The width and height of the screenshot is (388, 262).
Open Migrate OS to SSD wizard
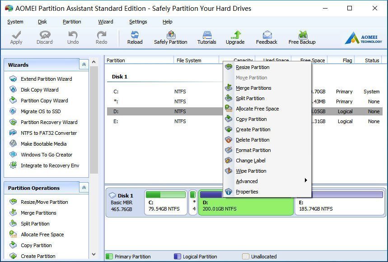[x=35, y=111]
